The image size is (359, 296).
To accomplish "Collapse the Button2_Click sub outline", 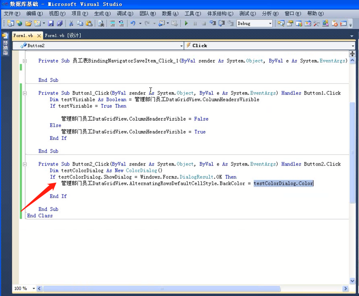I will click(25, 164).
